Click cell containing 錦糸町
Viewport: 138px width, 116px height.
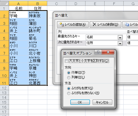click(x=37, y=29)
